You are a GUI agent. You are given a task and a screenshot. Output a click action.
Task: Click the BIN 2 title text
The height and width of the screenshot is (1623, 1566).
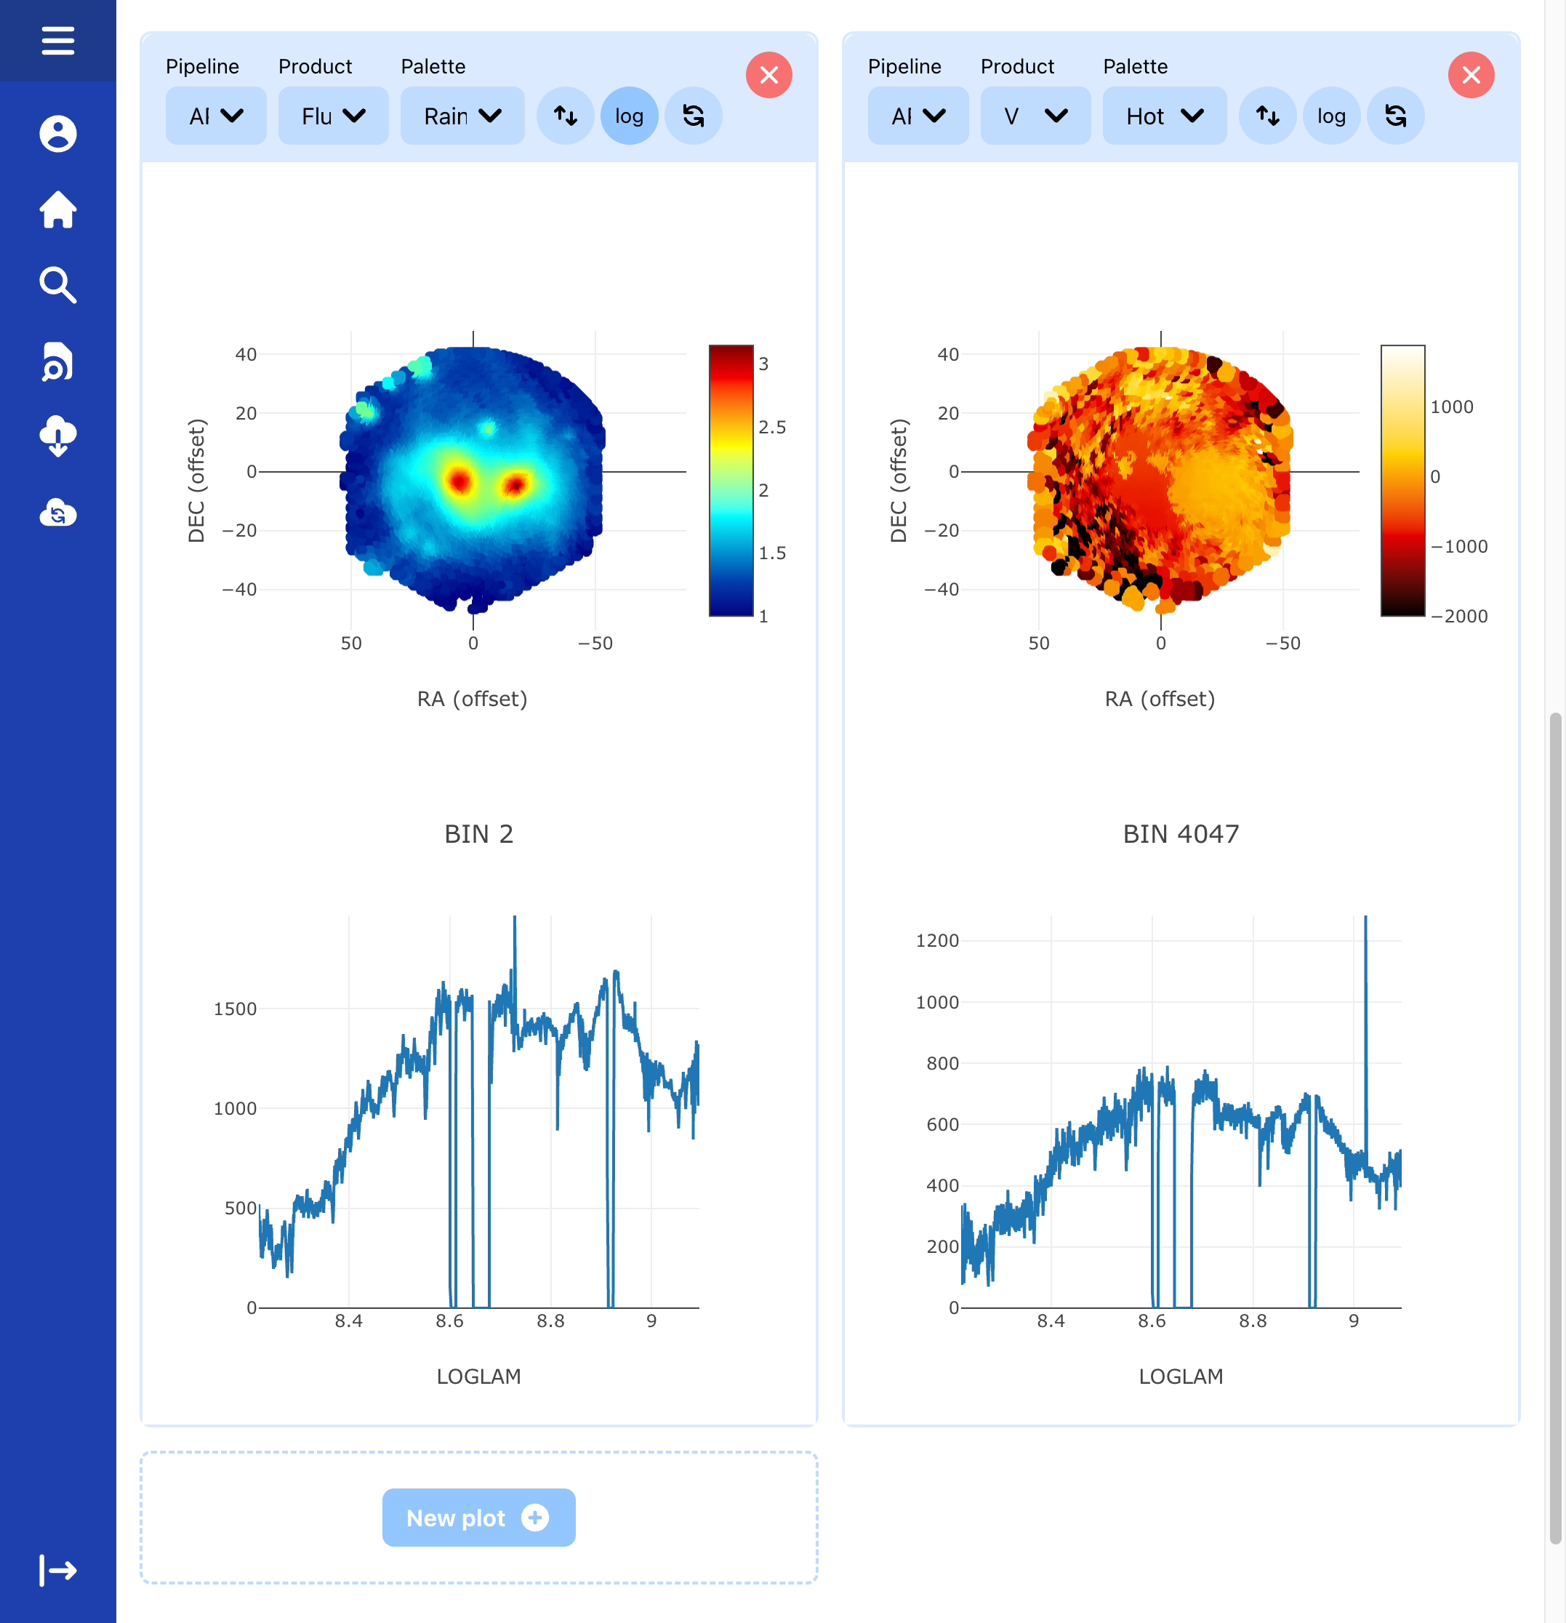pos(478,834)
